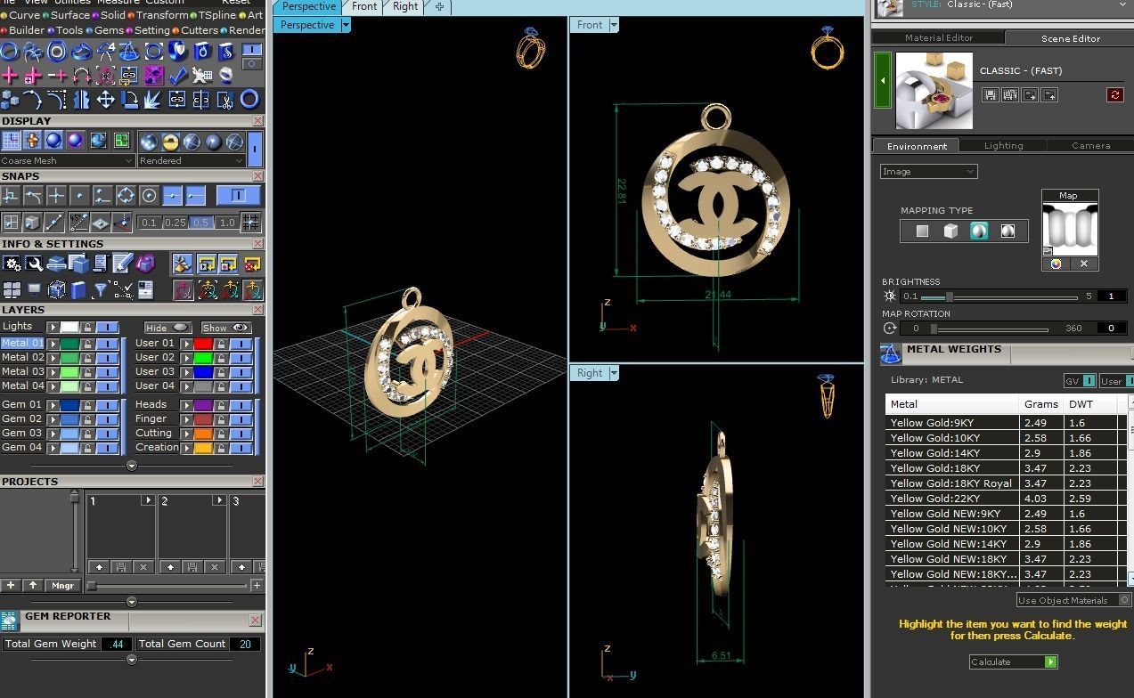Switch to the Material Editor tab
The width and height of the screenshot is (1134, 698).
(x=938, y=38)
